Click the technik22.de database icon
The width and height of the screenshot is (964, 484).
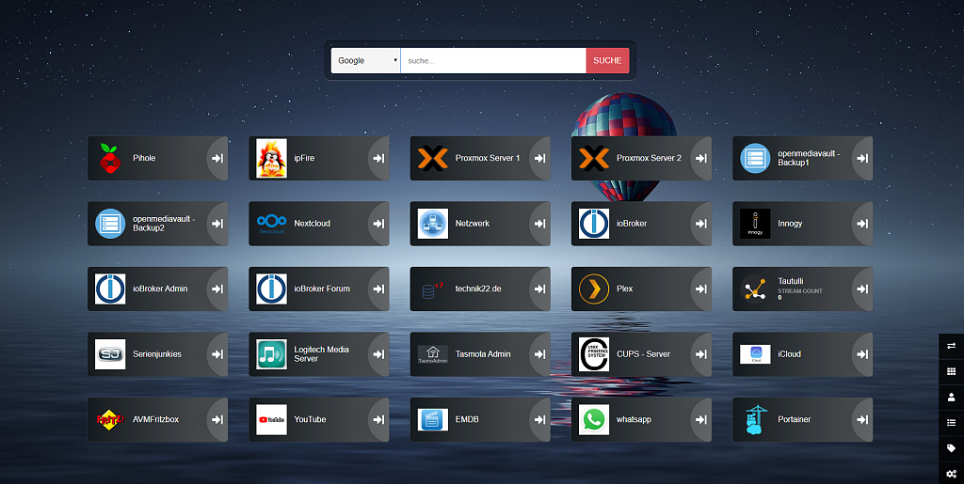point(433,289)
